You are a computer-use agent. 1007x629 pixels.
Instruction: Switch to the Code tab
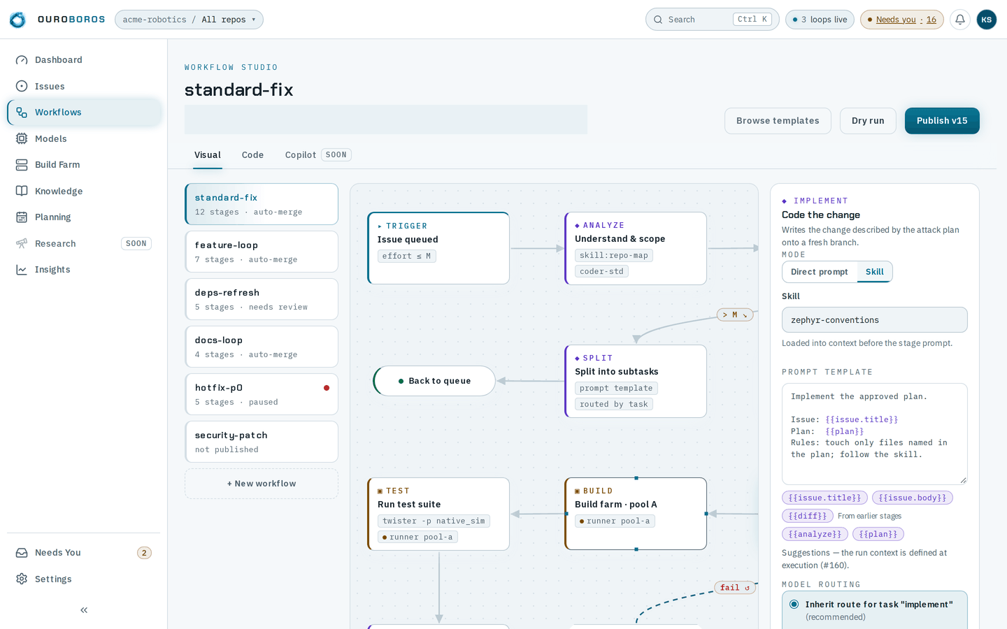click(x=252, y=155)
